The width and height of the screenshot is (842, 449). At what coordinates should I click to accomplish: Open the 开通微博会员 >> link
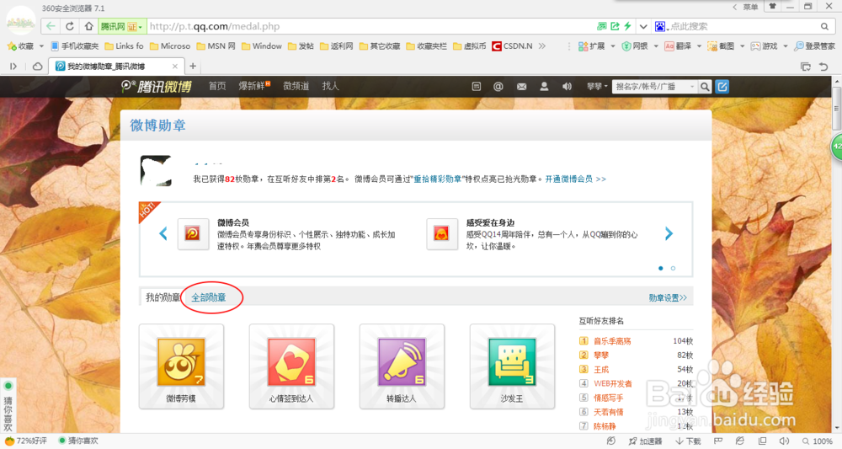[576, 179]
